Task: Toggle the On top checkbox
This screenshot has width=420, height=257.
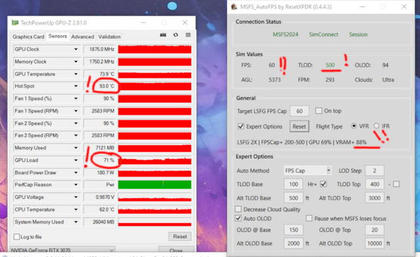Action: [x=318, y=111]
